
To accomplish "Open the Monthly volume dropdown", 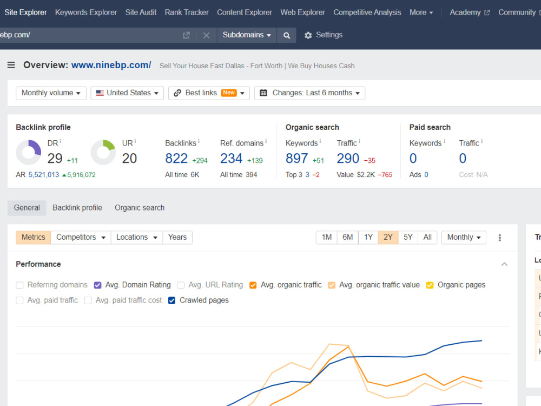I will (51, 93).
